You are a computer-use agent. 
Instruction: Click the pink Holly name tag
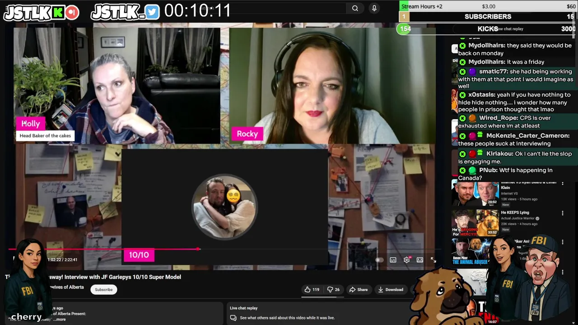[31, 123]
